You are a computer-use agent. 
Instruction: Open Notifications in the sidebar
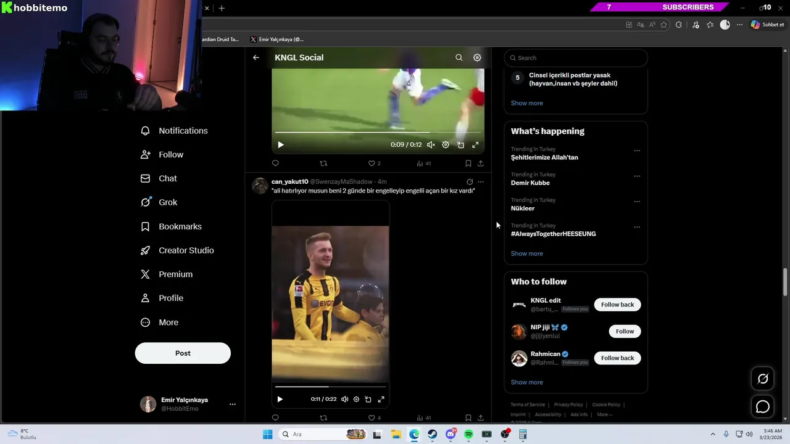pyautogui.click(x=175, y=131)
